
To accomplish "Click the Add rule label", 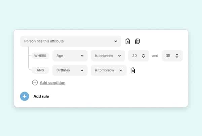I will point(41,96).
